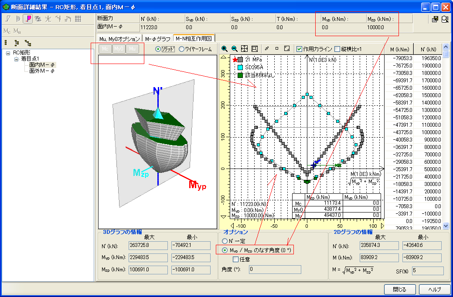The image size is (453, 297).
Task: Click the framed square icon in graph toolbar
Action: (x=255, y=48)
